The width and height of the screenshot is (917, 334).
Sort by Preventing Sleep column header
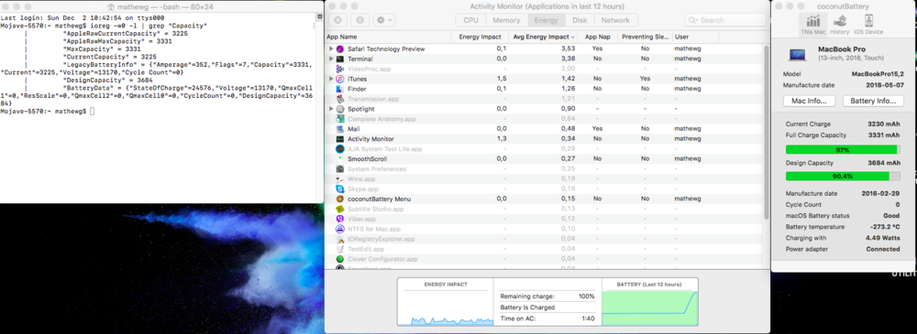[645, 37]
